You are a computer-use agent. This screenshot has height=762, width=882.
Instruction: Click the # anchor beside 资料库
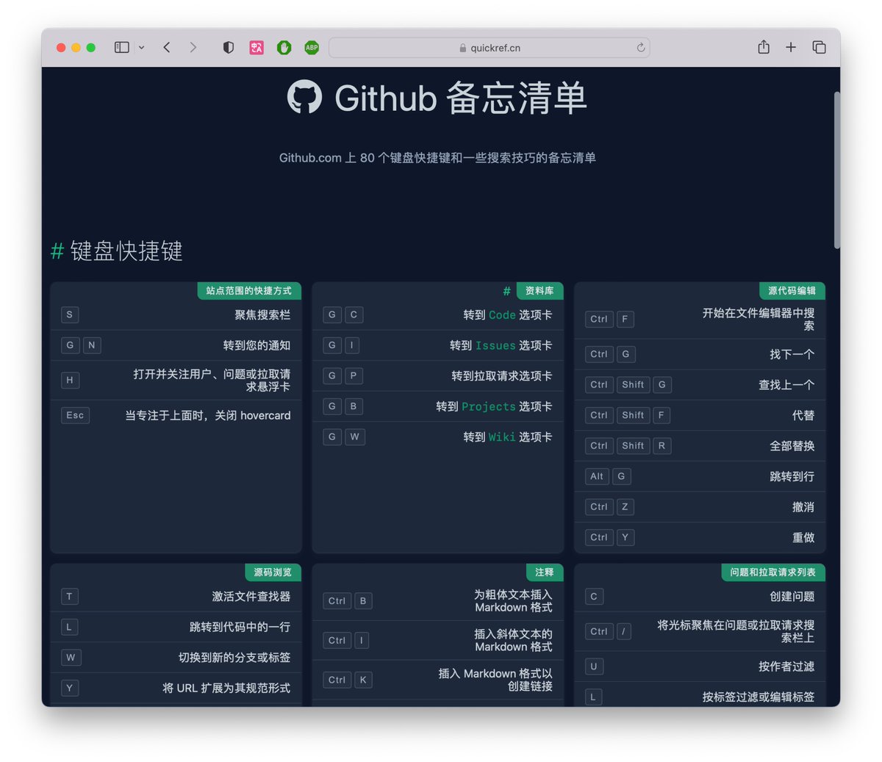pyautogui.click(x=506, y=291)
